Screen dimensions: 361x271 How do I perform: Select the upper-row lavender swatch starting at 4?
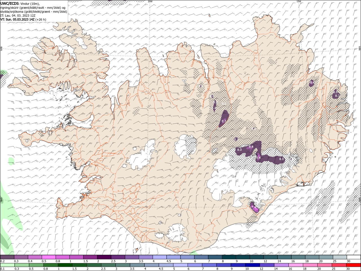click(159, 257)
